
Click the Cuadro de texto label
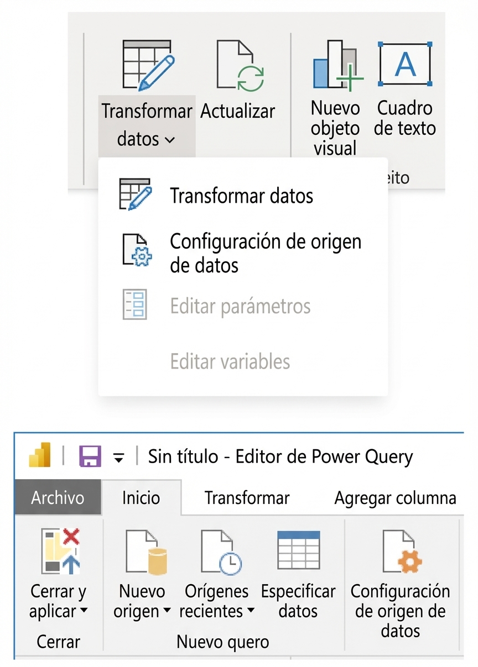(x=405, y=118)
